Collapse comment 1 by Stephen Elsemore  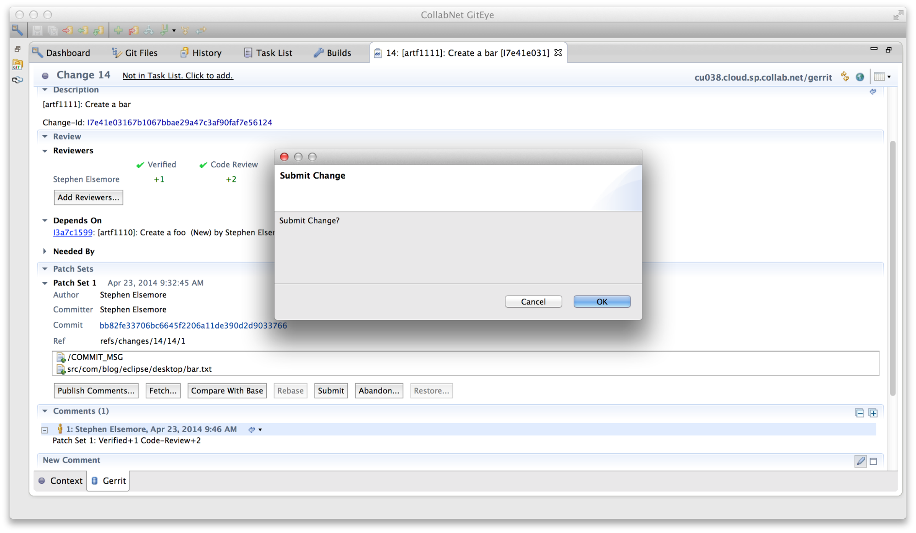pyautogui.click(x=44, y=429)
